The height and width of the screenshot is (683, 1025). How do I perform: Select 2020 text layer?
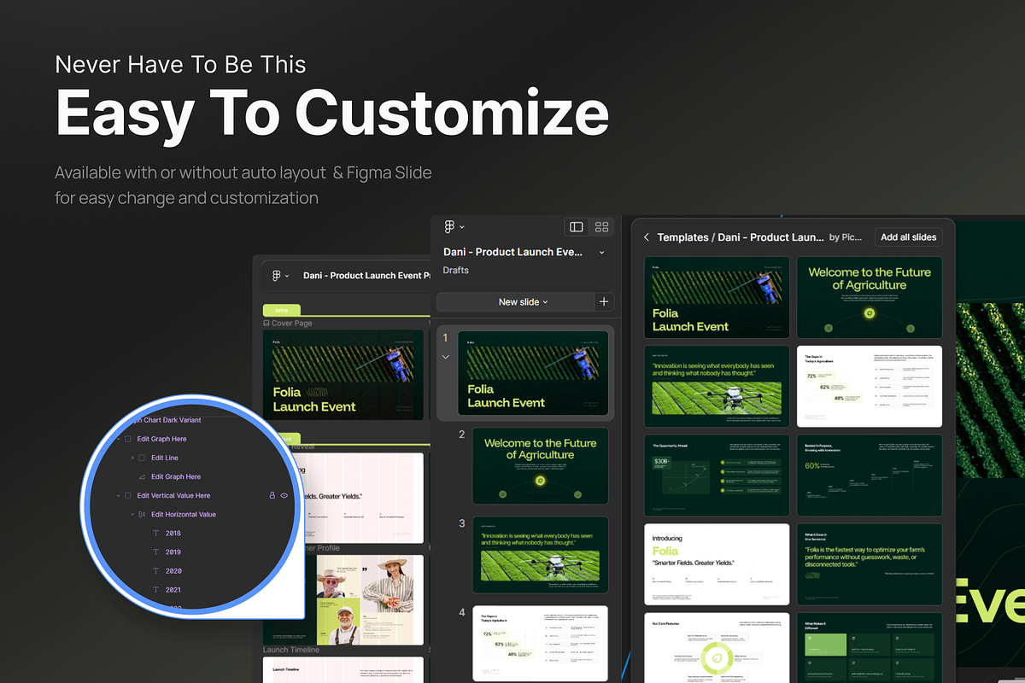(173, 570)
